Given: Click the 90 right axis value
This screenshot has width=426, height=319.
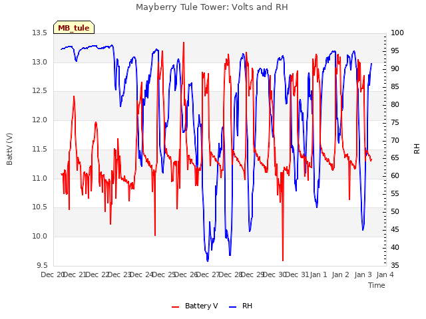Looking at the screenshot, I should pos(395,68).
